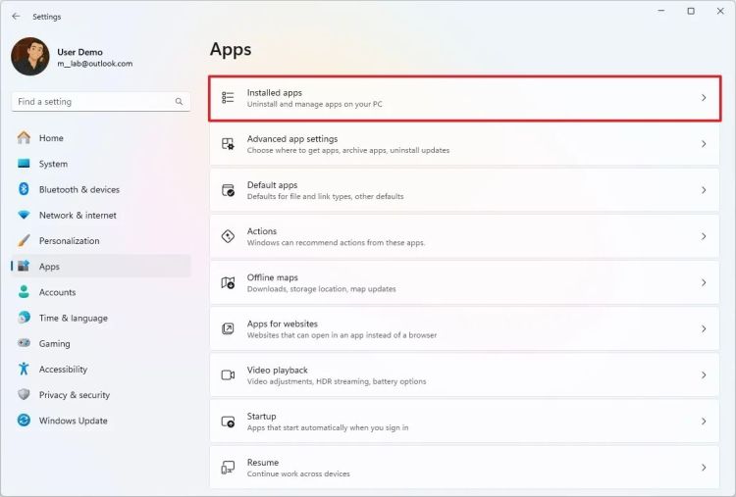Open the Actions row chevron

(x=704, y=236)
